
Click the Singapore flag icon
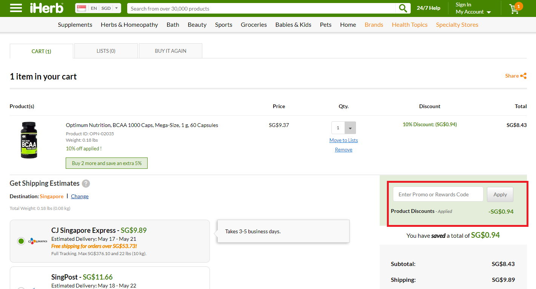click(81, 8)
